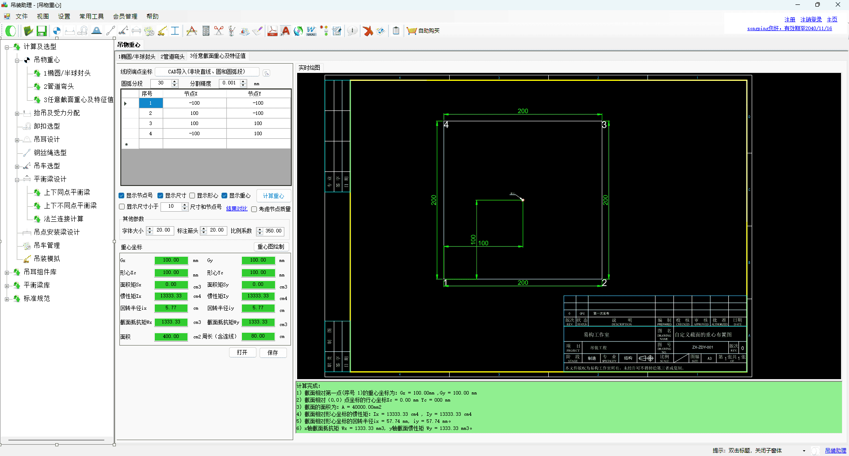Expand the 吊耳组件库 tree node

click(x=7, y=273)
